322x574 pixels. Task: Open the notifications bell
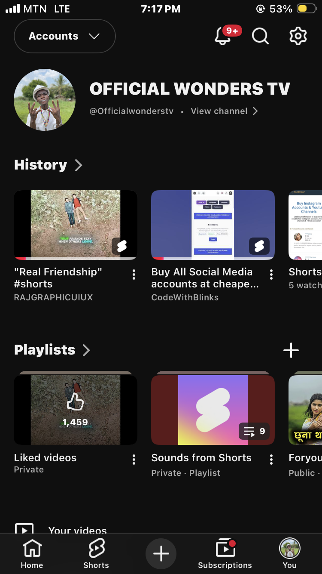pyautogui.click(x=223, y=36)
